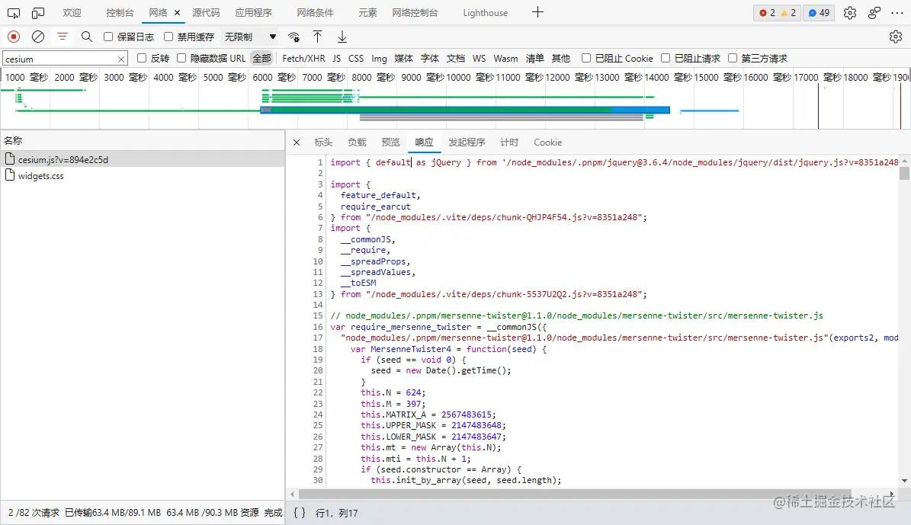Enable 保留日志 checkbox

point(108,37)
